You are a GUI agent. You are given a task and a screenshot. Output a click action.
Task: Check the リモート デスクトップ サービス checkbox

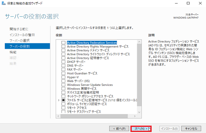tap(63, 112)
